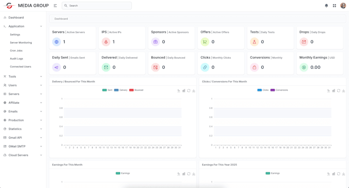Expand the Statistics sidebar menu
Screen dimensions: 349x188
tap(23, 129)
